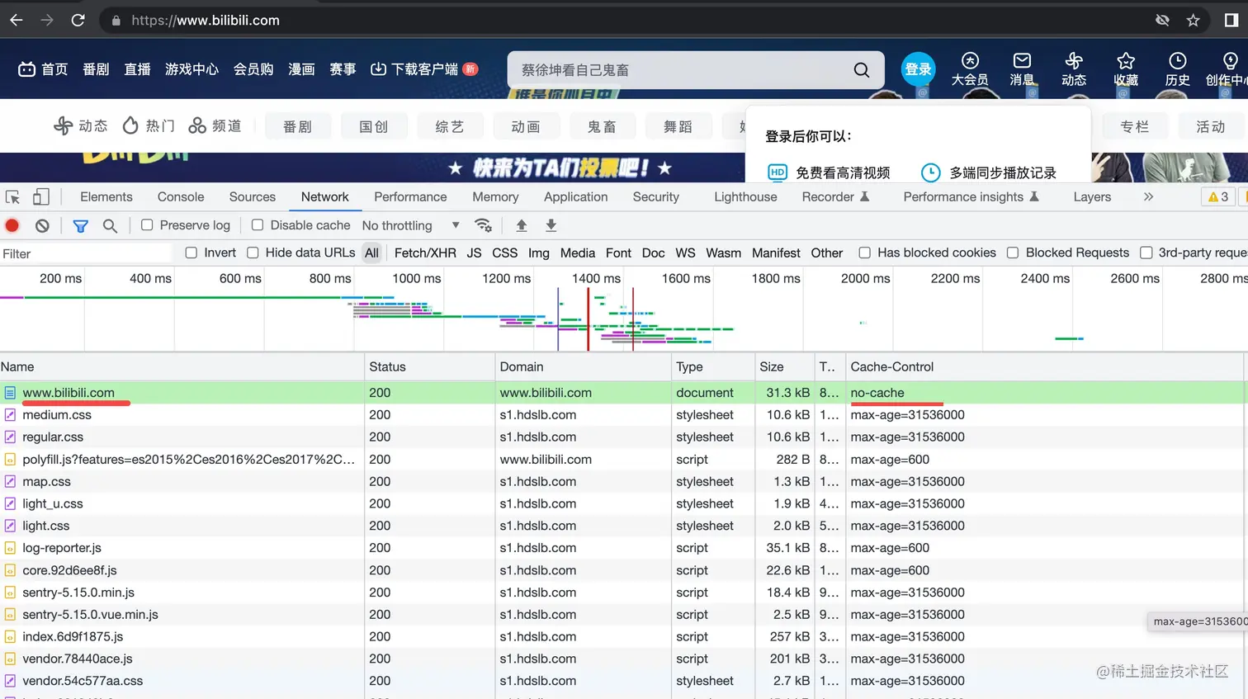Screen dimensions: 1248x699
Task: Open the Application tab
Action: pos(576,197)
